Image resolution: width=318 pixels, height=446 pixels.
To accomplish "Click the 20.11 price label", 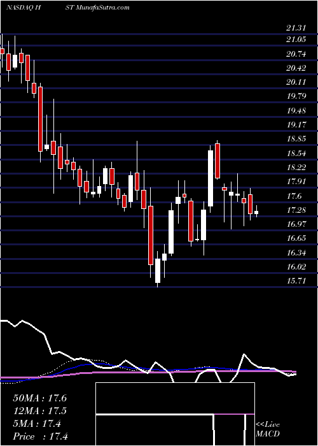I will click(x=296, y=82).
